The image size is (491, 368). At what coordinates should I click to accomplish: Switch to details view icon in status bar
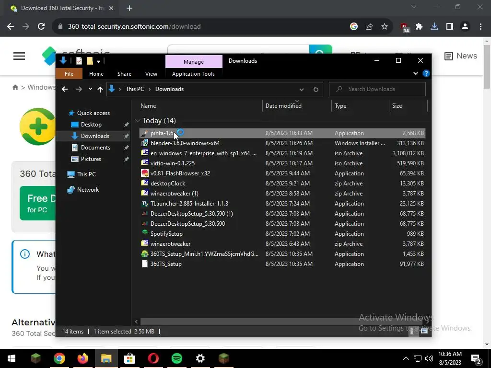[x=412, y=331]
